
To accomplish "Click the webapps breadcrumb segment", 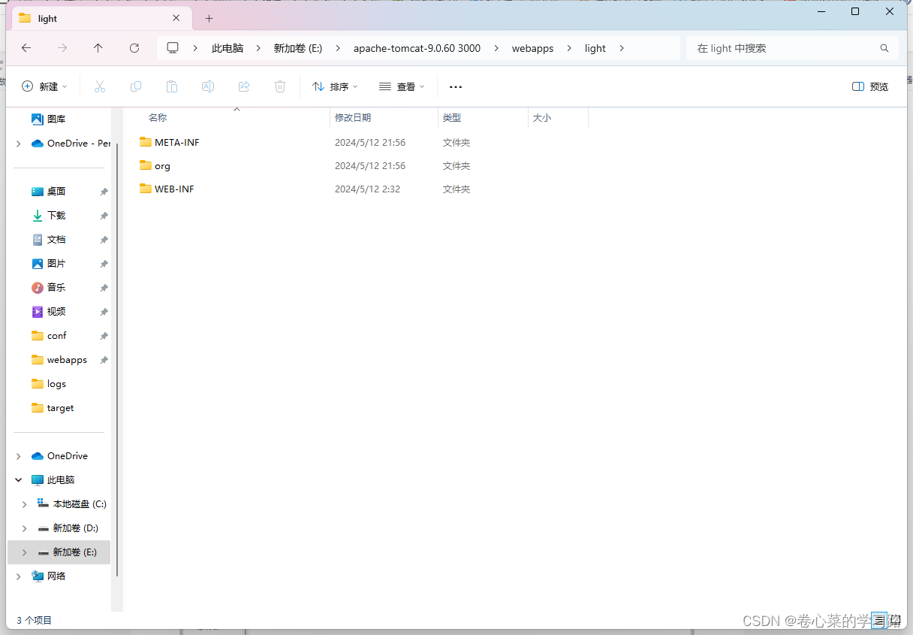I will click(532, 48).
